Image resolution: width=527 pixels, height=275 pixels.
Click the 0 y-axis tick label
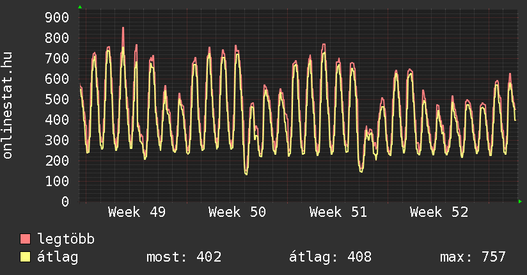pyautogui.click(x=65, y=201)
